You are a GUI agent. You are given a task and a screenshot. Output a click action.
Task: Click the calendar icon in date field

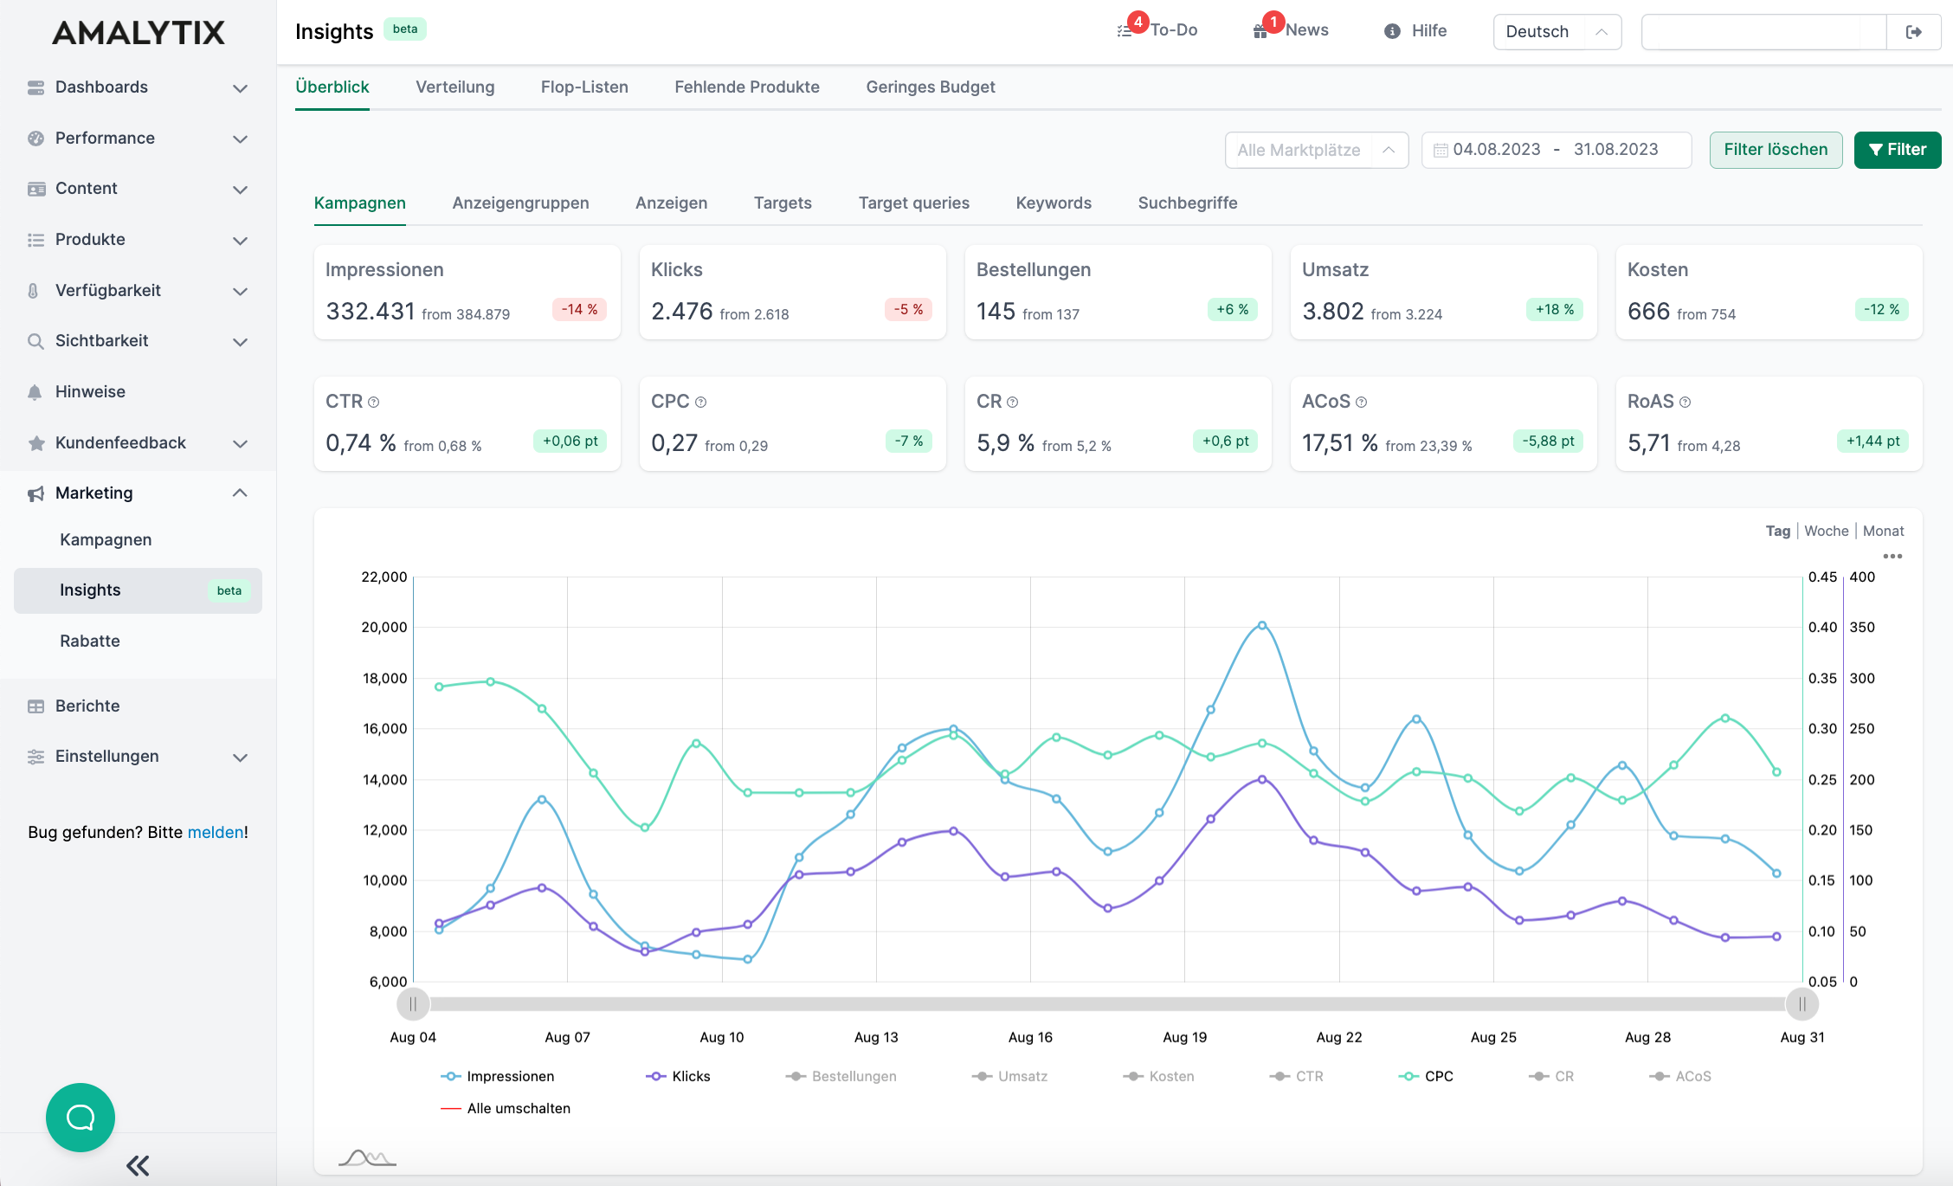(1441, 151)
